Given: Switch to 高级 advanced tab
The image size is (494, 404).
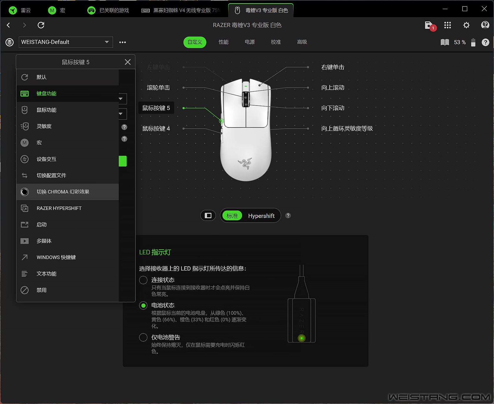Looking at the screenshot, I should point(302,42).
